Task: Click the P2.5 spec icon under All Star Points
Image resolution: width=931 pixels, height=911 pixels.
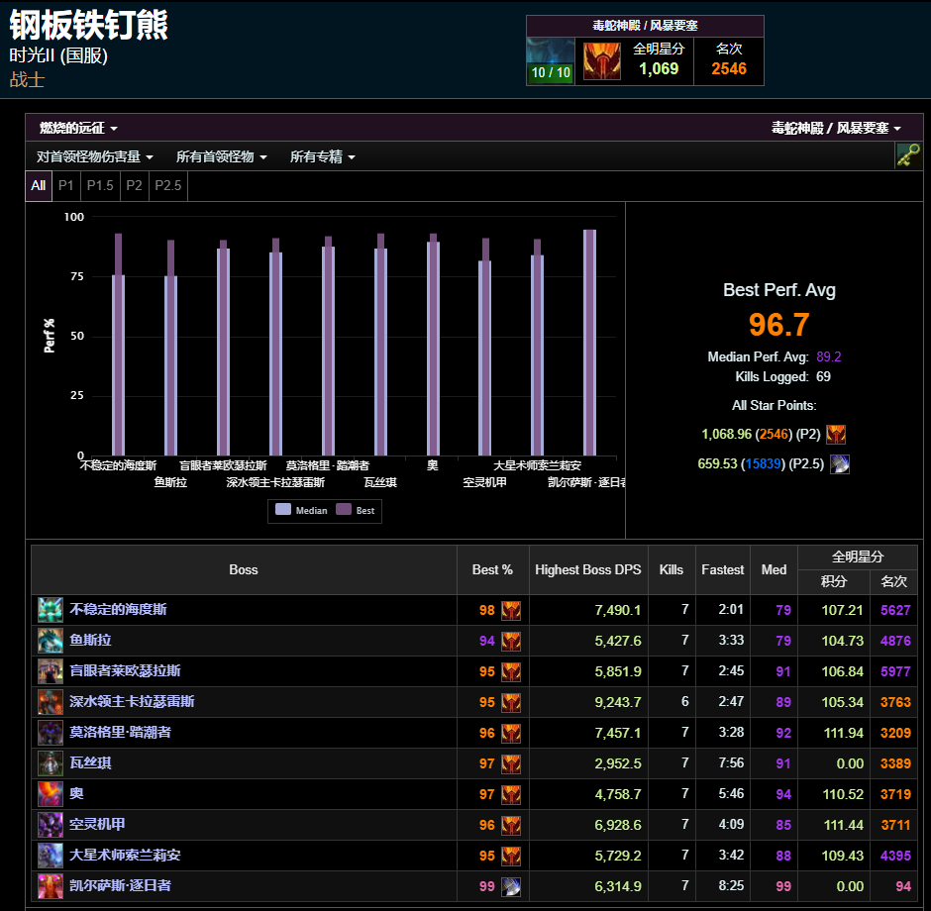Action: coord(839,463)
